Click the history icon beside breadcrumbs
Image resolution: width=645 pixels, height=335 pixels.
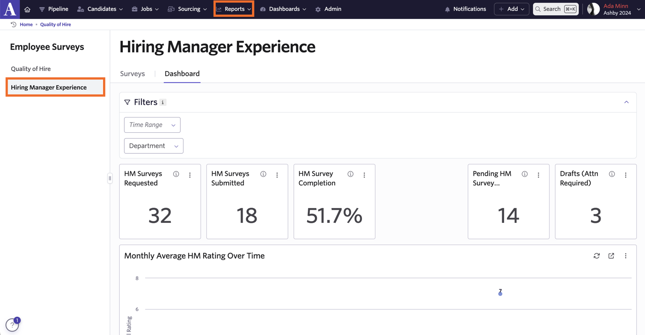pyautogui.click(x=13, y=25)
